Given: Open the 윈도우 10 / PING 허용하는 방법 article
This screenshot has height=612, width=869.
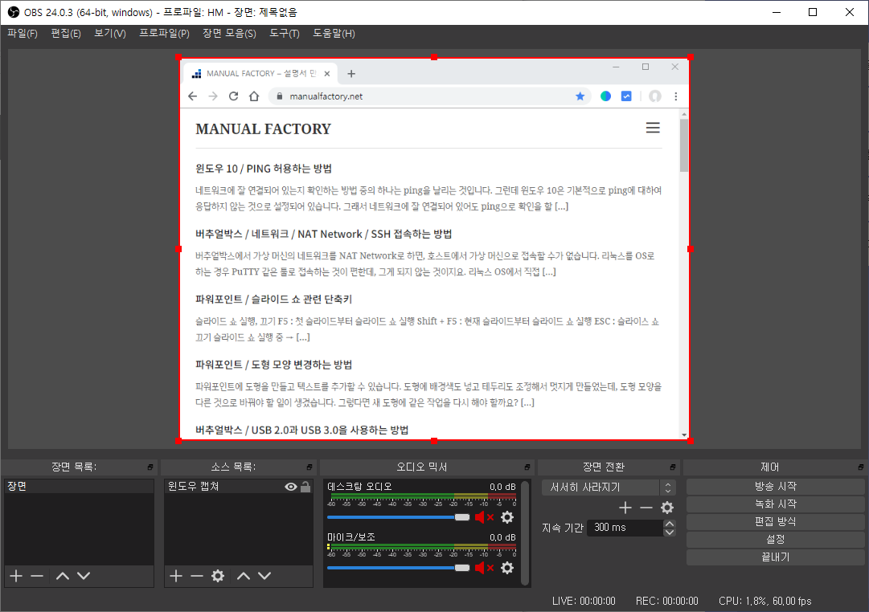Looking at the screenshot, I should tap(263, 169).
